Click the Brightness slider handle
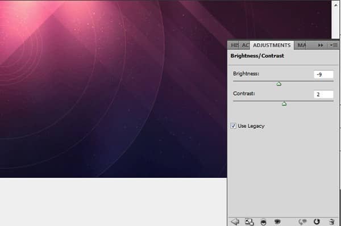Image resolution: width=341 pixels, height=226 pixels. pos(279,84)
